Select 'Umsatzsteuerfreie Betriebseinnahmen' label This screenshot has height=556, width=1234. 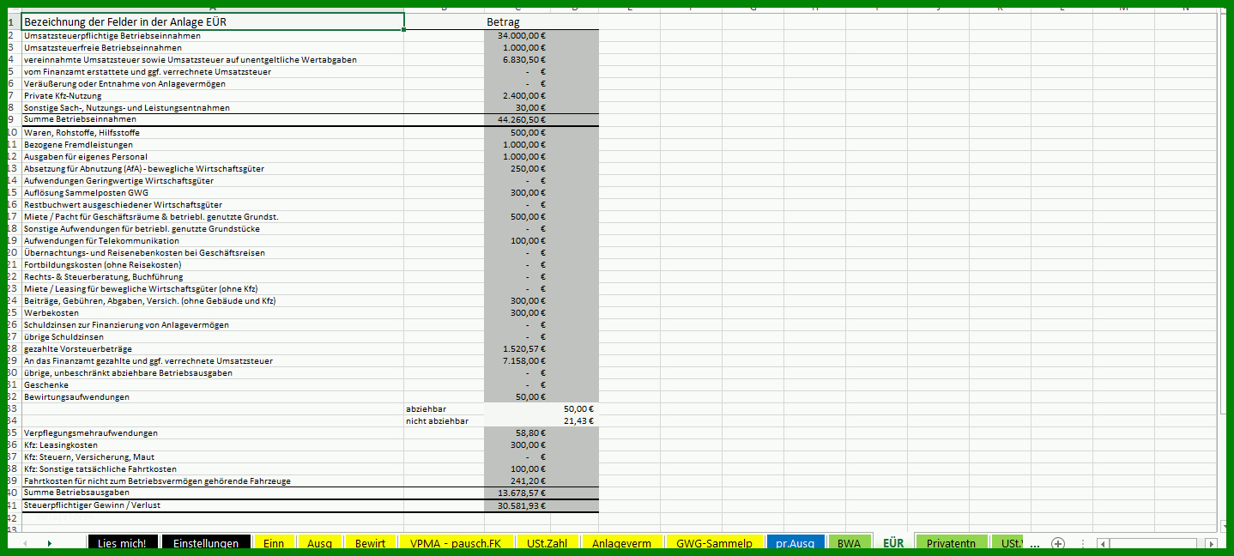(103, 48)
